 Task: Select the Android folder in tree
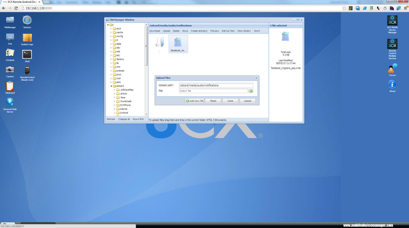coord(124,113)
